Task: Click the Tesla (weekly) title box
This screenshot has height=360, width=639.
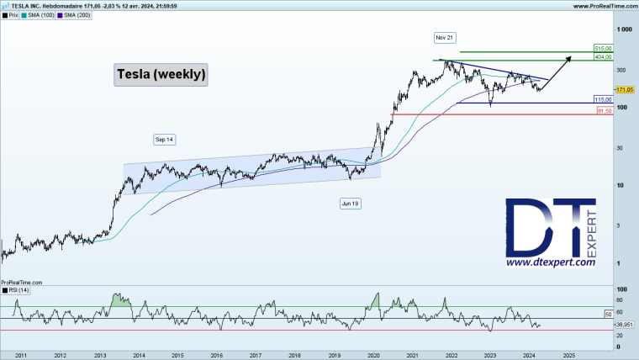Action: point(161,75)
